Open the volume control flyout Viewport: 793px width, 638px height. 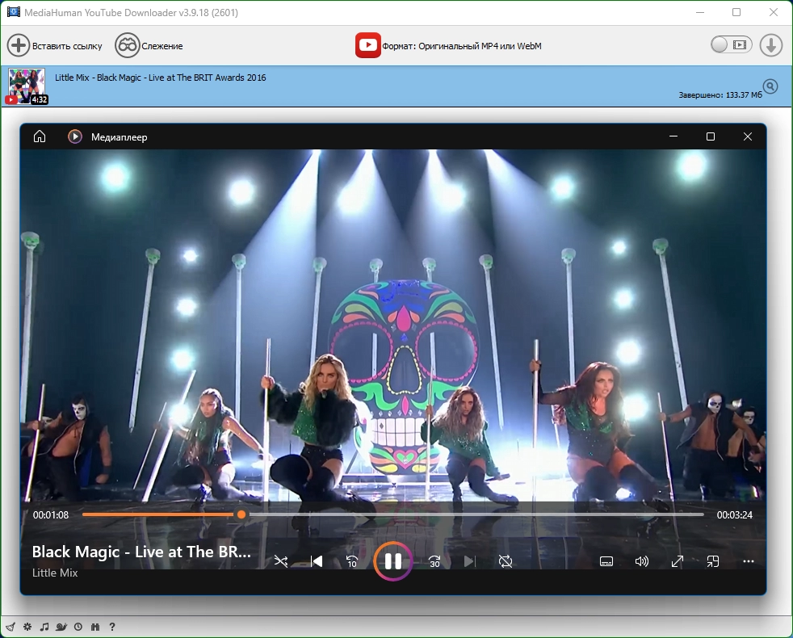(642, 561)
